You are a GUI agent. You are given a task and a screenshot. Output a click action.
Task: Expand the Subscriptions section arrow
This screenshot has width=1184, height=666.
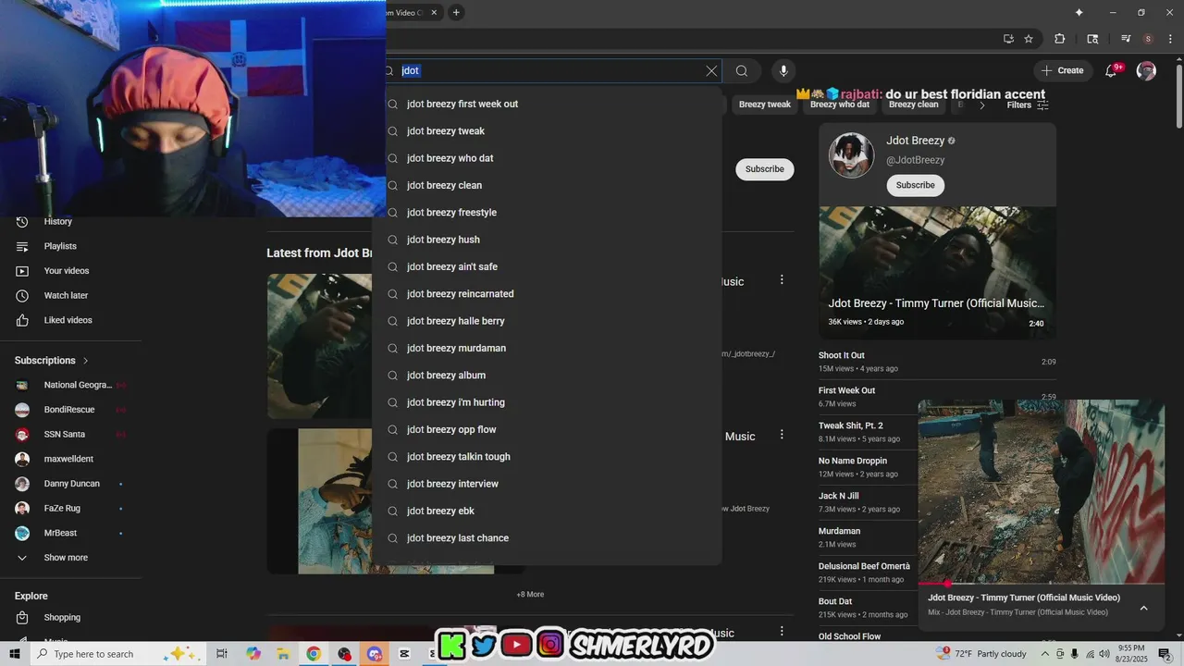coord(86,361)
